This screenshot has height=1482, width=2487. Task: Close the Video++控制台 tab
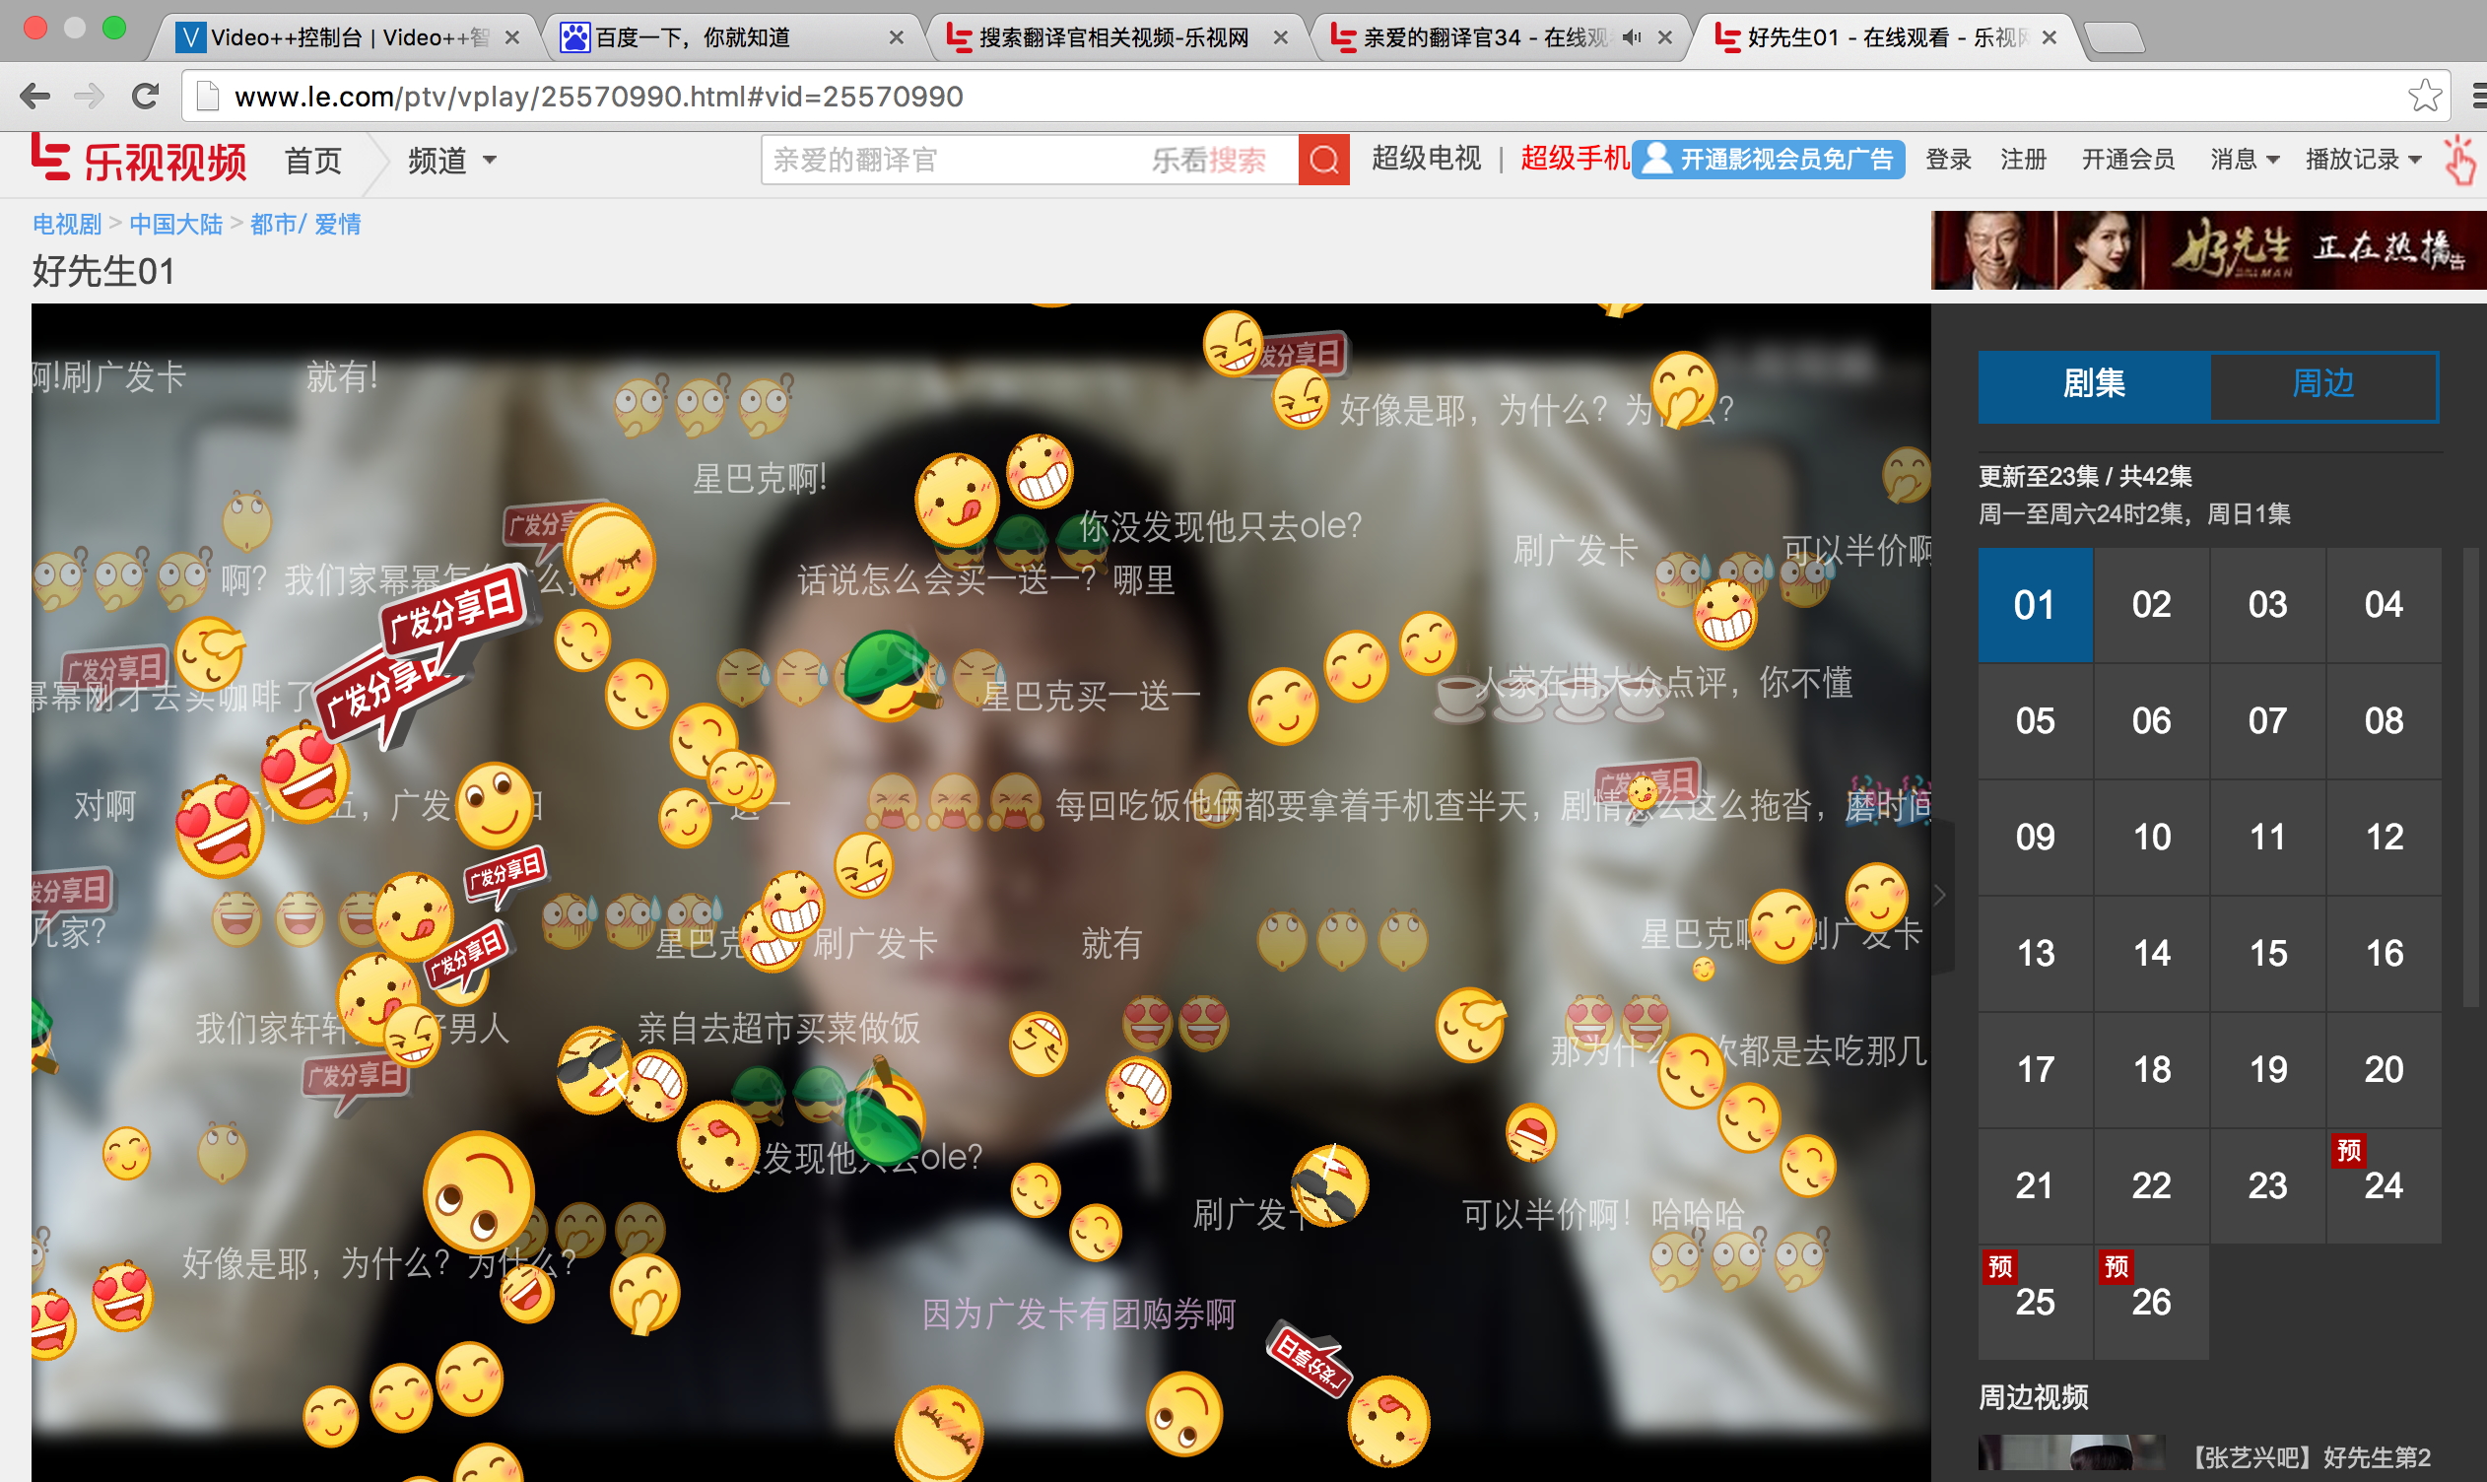512,38
